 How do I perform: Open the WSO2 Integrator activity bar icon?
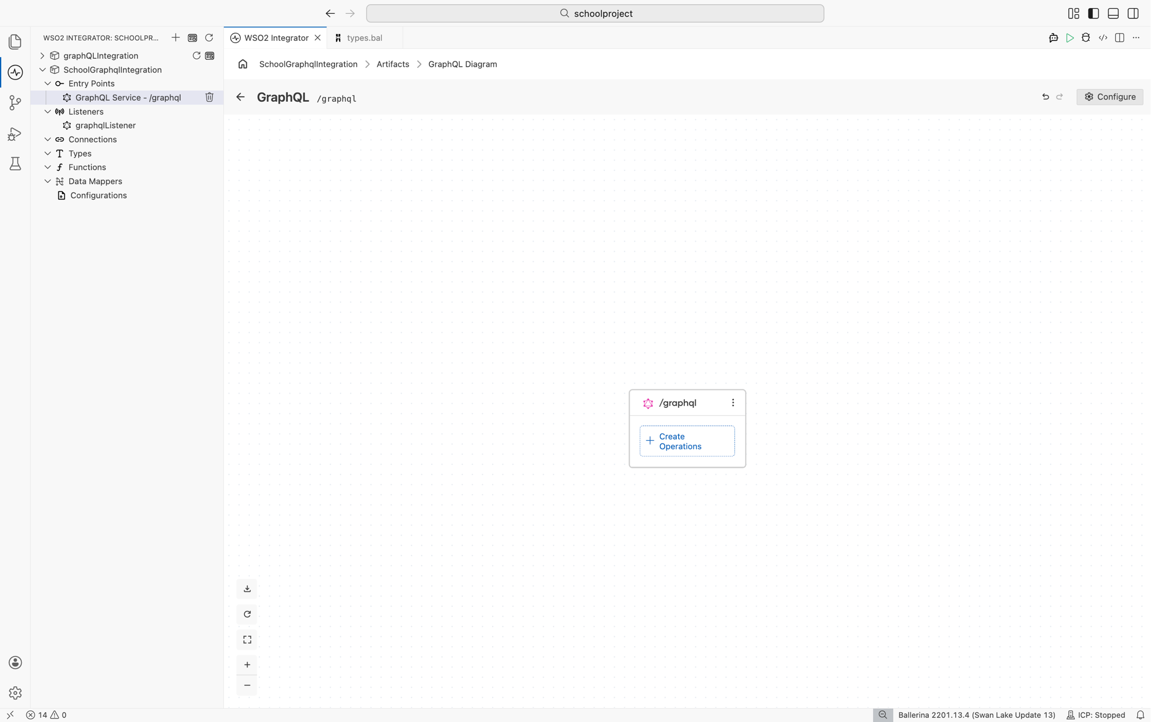[16, 72]
